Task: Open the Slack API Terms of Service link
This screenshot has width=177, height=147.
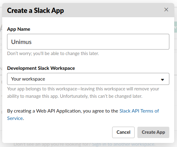Action: point(139,111)
